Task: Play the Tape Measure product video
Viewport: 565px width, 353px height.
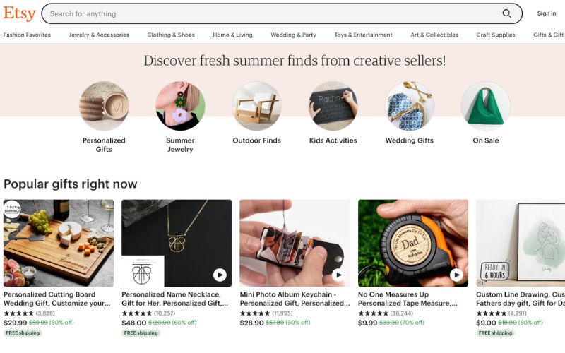Action: point(456,275)
